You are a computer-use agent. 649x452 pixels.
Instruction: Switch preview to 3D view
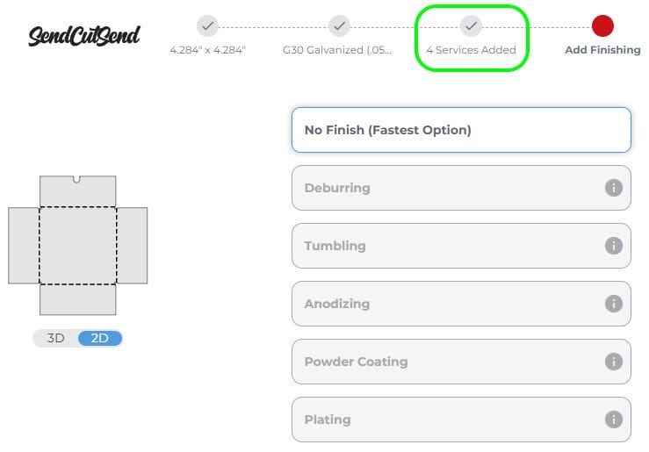(56, 338)
